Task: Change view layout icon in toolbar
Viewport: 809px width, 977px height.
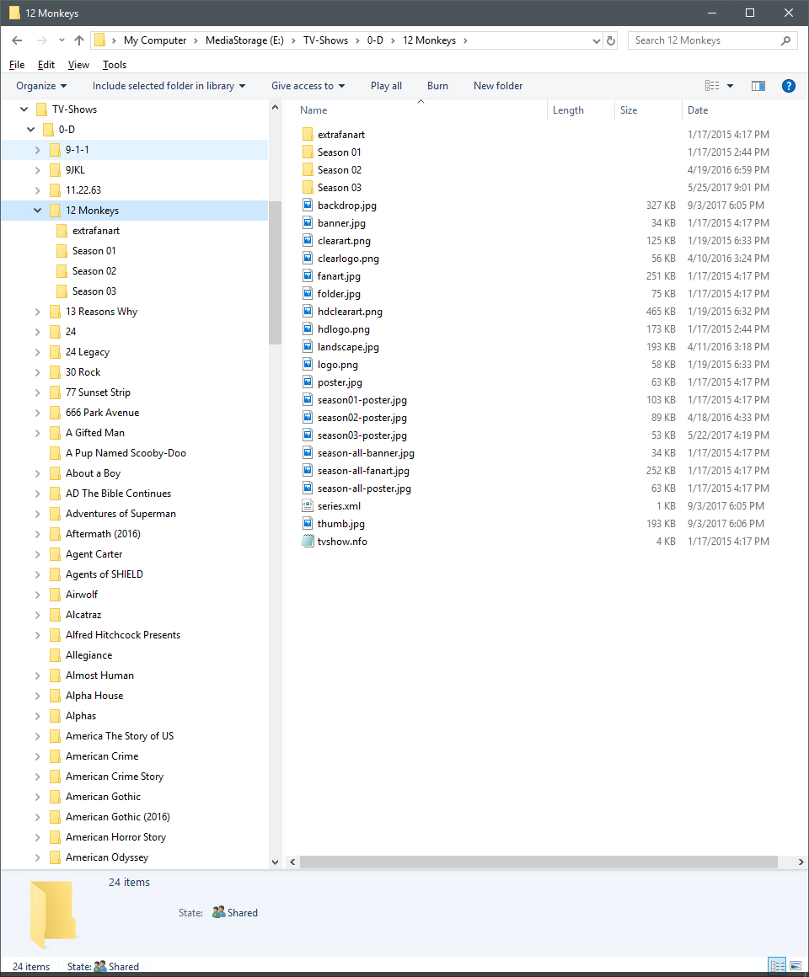Action: coord(712,86)
